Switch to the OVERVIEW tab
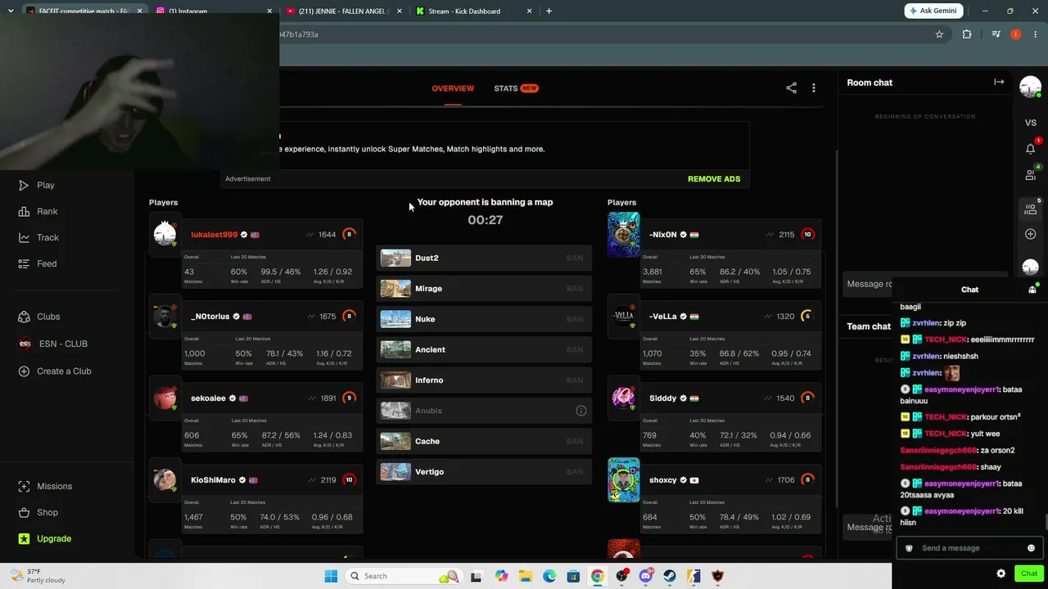 coord(453,88)
